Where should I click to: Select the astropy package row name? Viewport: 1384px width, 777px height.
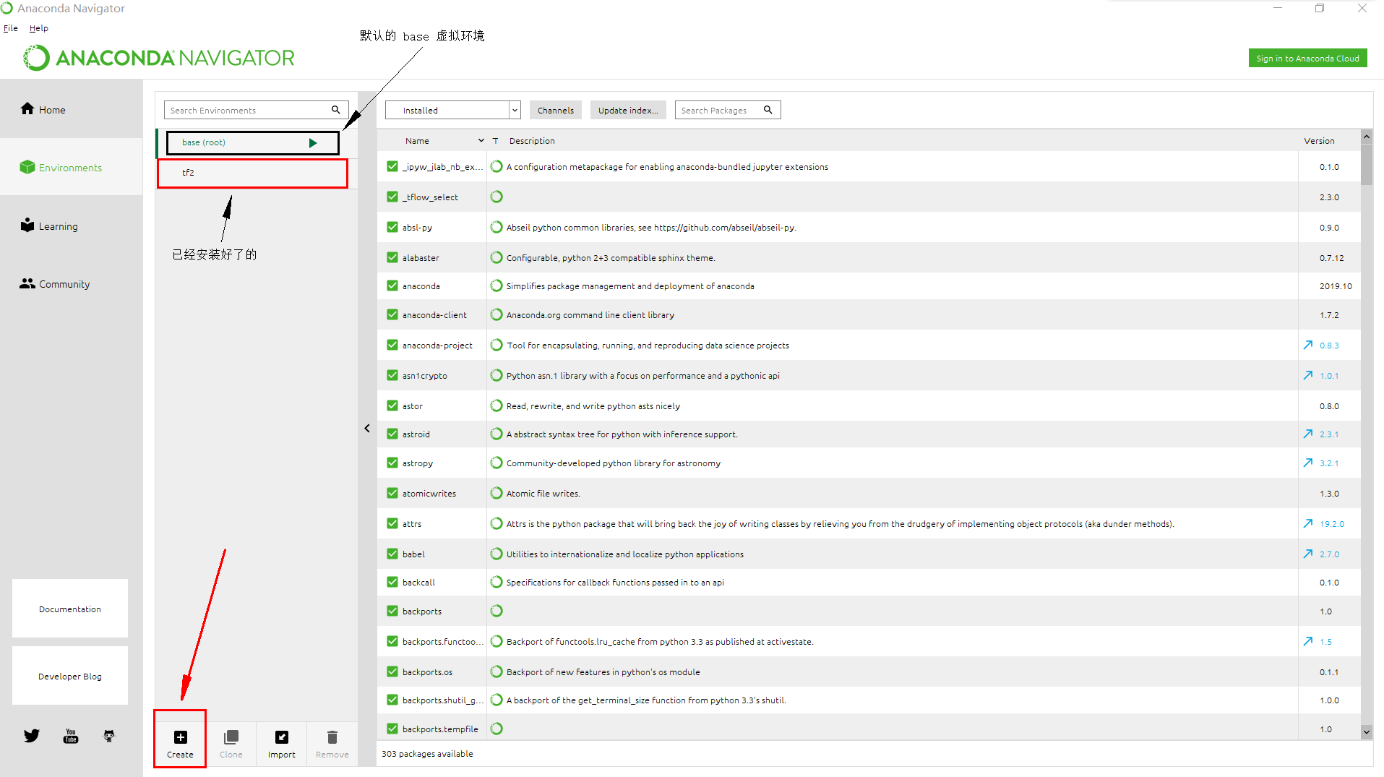[418, 463]
